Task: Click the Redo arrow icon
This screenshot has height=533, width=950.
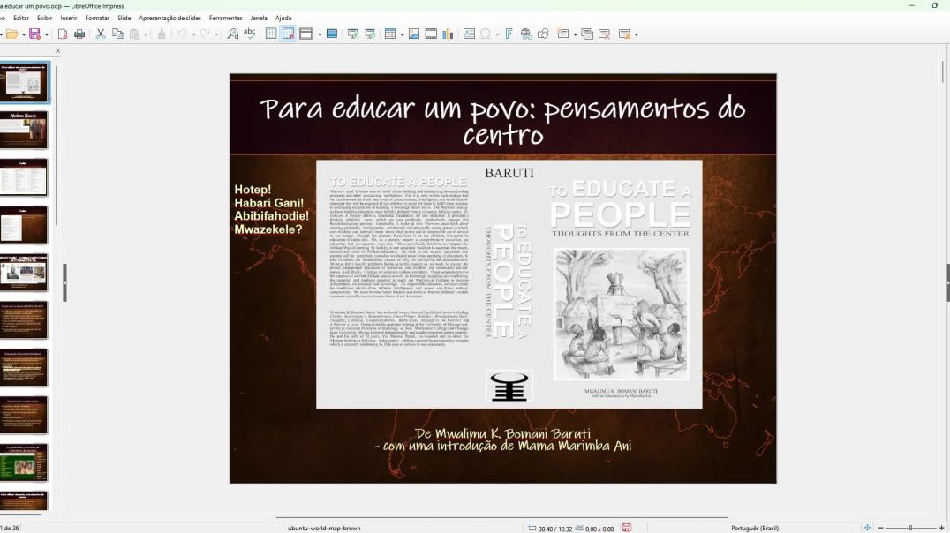Action: point(205,34)
